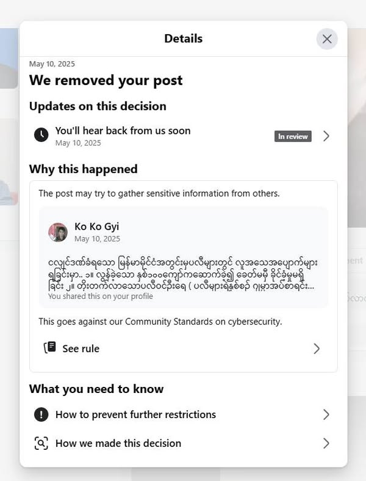Click Ko Ko Gyi's profile picture
This screenshot has width=366, height=481.
point(58,232)
